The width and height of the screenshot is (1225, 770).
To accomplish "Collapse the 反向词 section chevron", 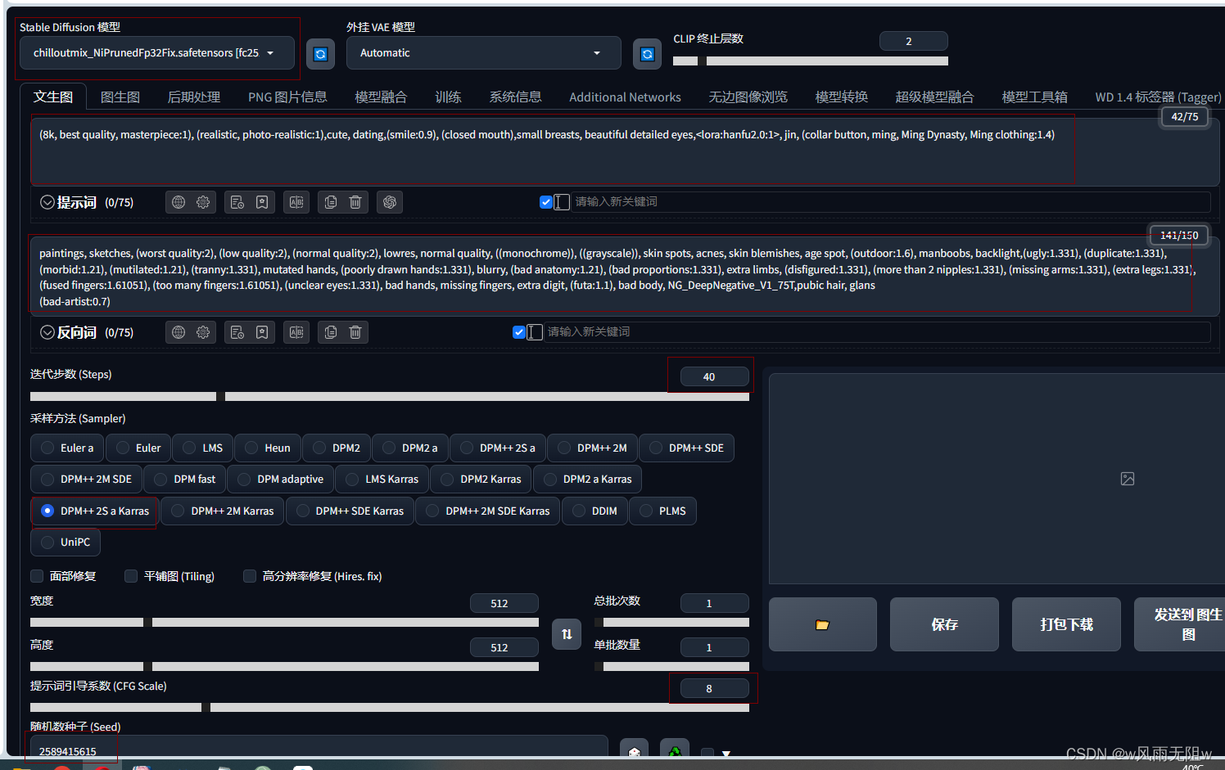I will coord(47,332).
